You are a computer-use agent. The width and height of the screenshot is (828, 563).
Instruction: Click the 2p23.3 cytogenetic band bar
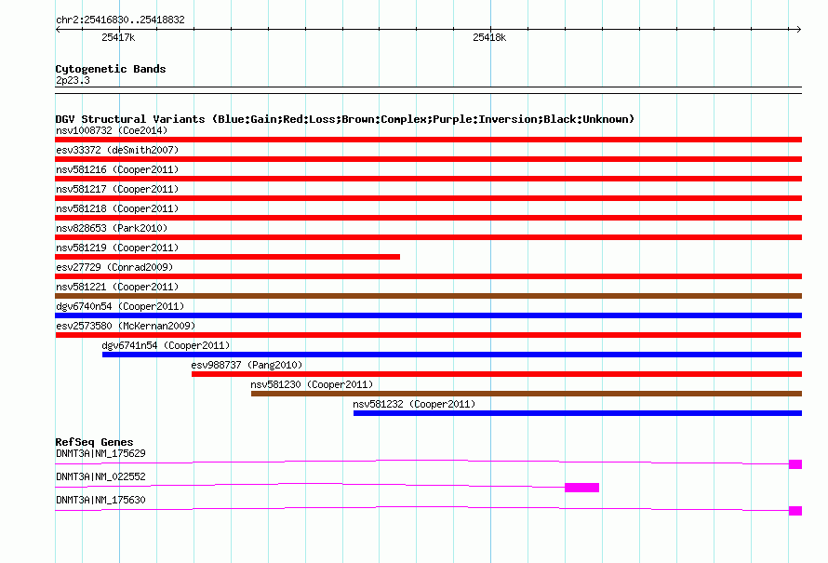tap(428, 90)
